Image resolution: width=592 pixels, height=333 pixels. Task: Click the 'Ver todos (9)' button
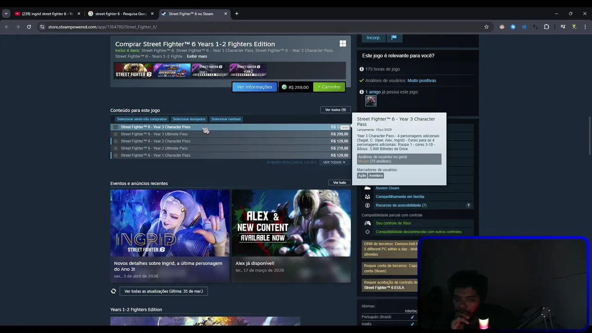coord(335,110)
